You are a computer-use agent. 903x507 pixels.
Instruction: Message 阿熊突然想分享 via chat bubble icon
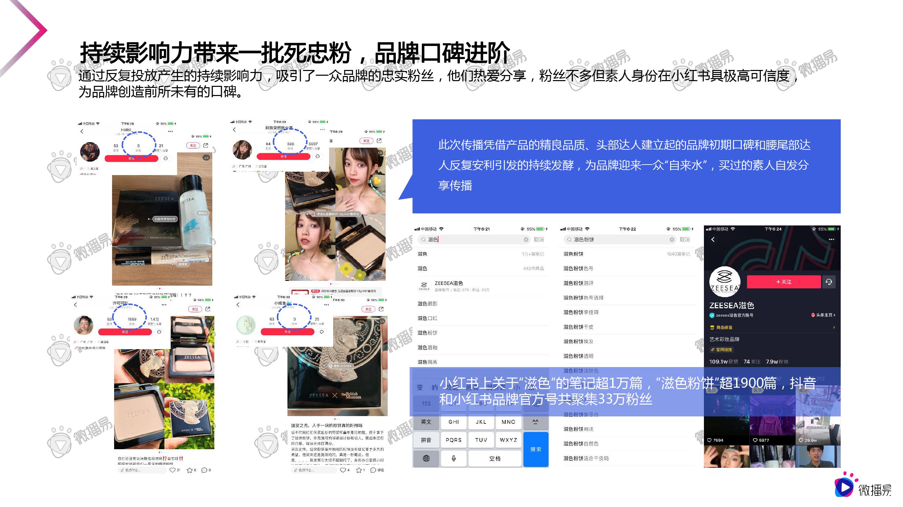coord(318,156)
